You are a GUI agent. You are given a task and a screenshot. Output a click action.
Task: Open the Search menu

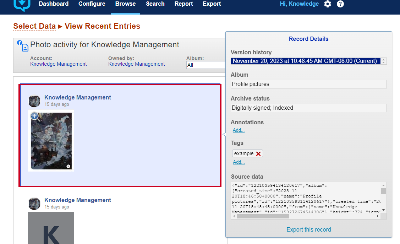coord(155,4)
